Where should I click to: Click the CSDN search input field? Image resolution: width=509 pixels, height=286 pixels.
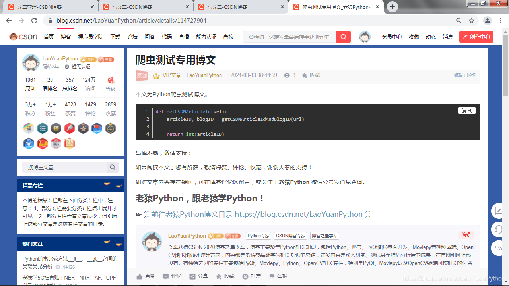(x=289, y=37)
